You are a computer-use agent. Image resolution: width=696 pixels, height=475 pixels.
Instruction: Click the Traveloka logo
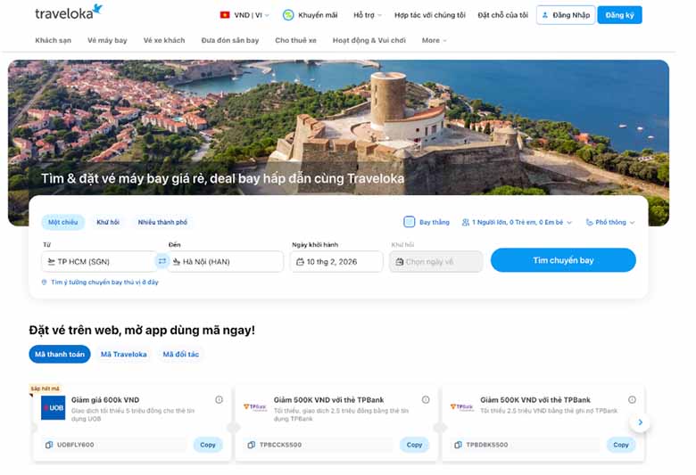click(69, 12)
